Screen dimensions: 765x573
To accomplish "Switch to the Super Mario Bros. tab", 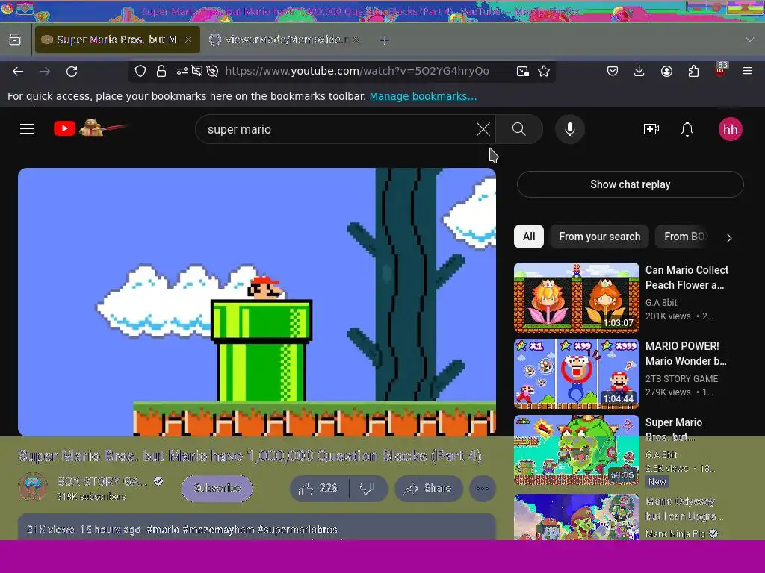I will click(117, 40).
